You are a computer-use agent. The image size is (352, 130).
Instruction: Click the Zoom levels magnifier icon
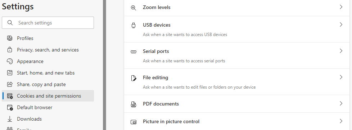click(x=133, y=8)
